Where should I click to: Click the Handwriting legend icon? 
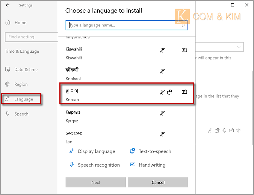click(133, 164)
